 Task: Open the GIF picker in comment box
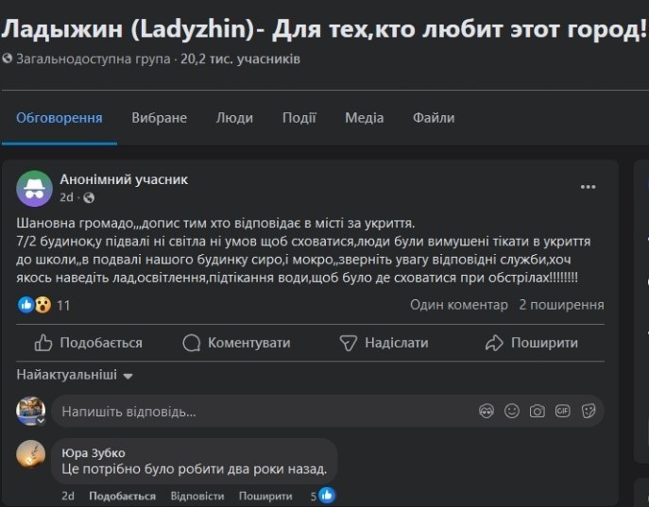[562, 411]
